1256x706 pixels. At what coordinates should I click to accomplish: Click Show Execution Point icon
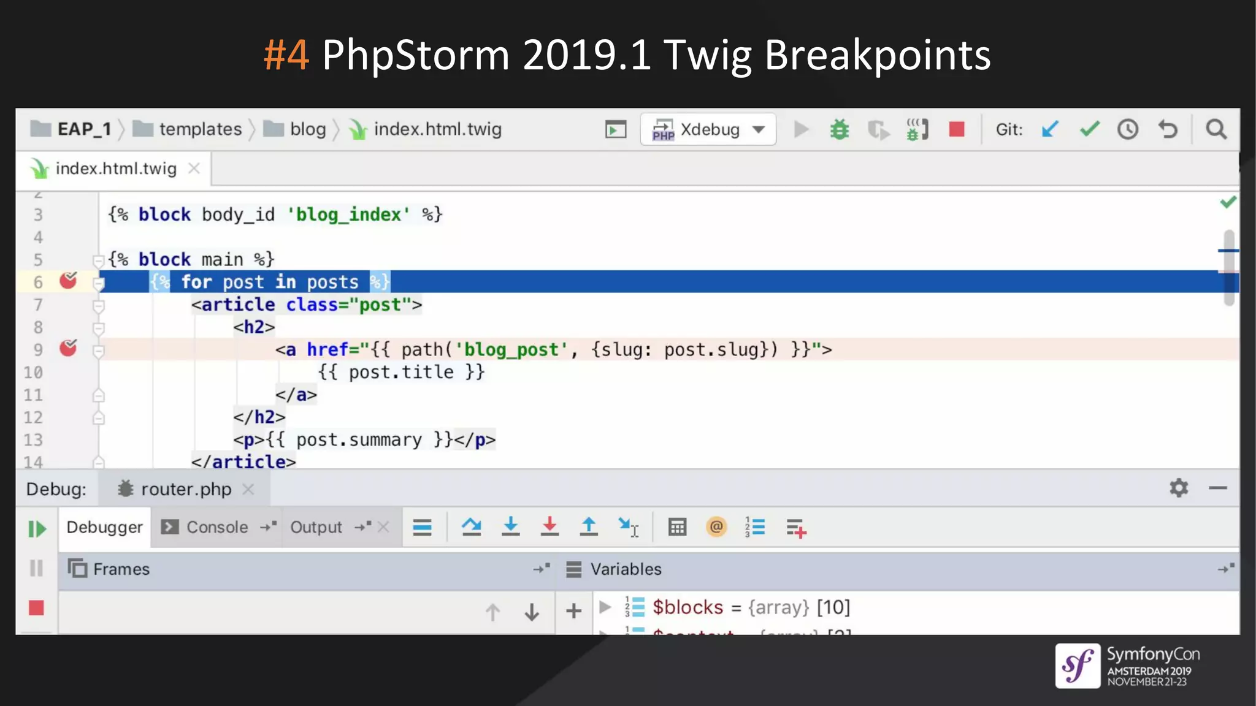click(422, 527)
